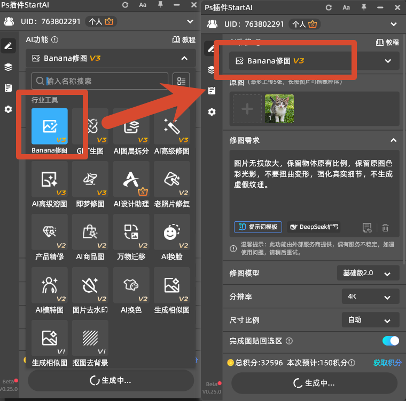
Task: Click DeepSeek扩写 button
Action: pos(314,227)
